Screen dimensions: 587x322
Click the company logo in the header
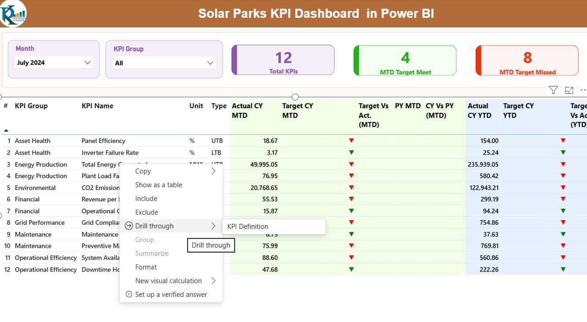click(13, 14)
